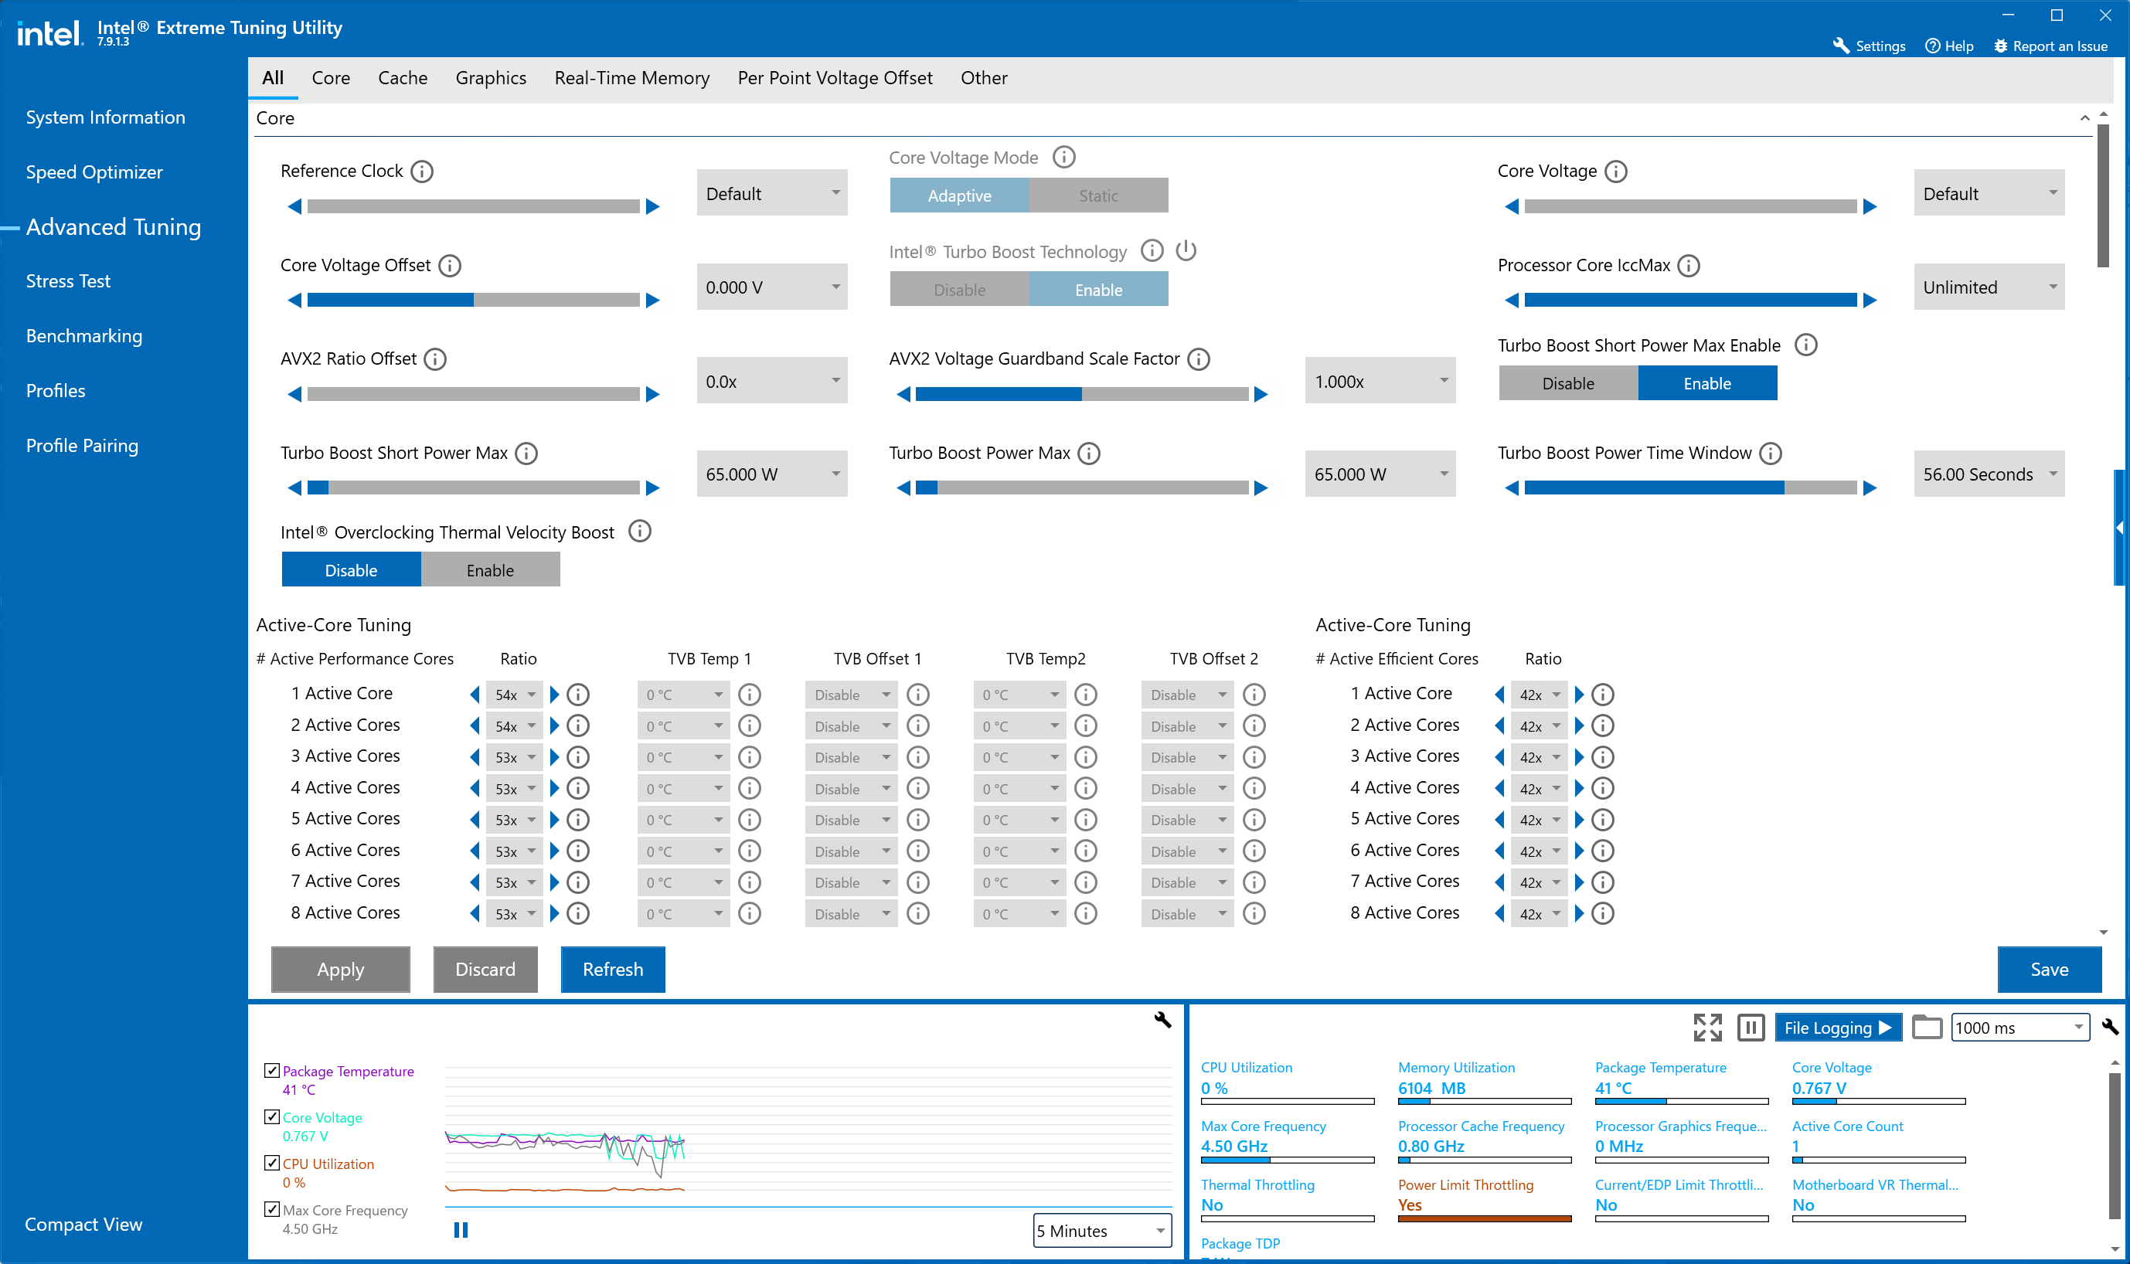Adjust the Core Voltage Offset slider
This screenshot has width=2130, height=1264.
tap(473, 300)
